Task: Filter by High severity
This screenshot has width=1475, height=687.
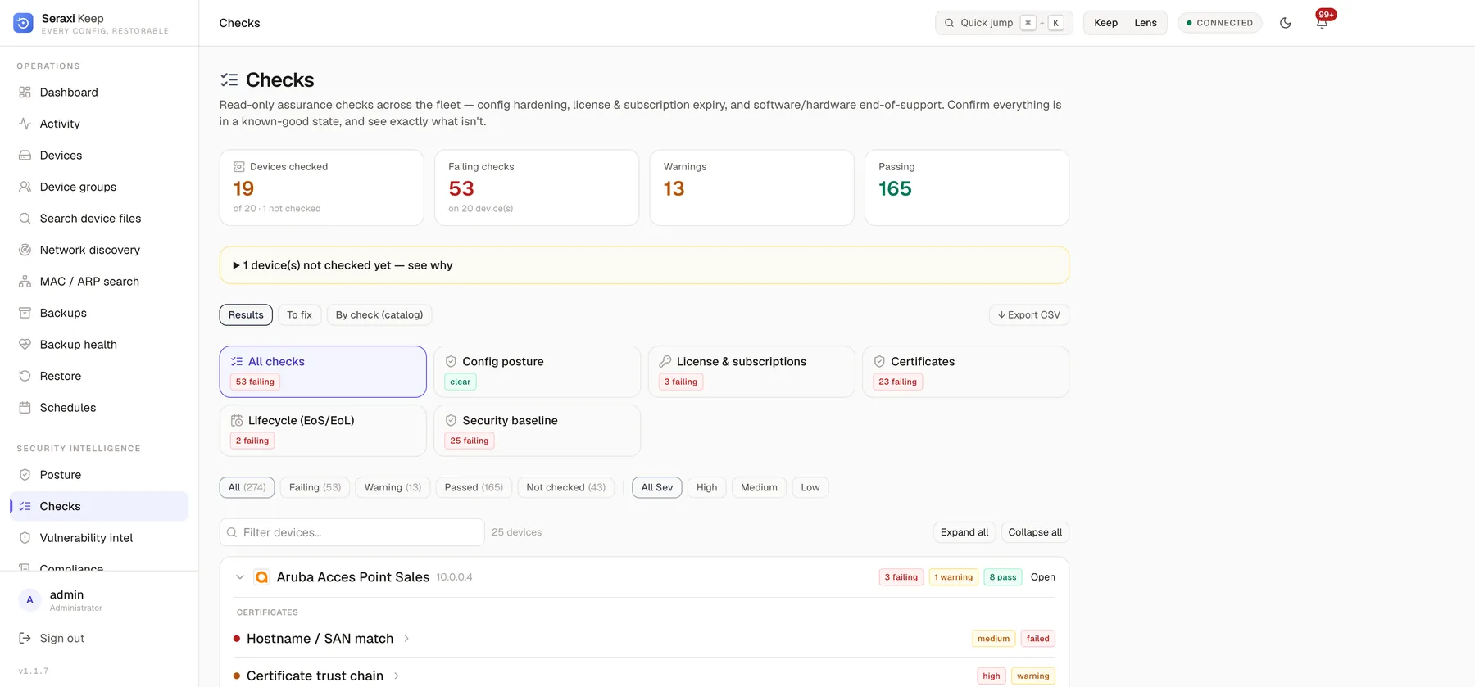Action: point(706,487)
